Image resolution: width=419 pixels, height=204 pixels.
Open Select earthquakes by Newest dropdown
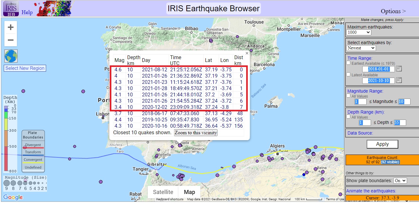pos(361,48)
